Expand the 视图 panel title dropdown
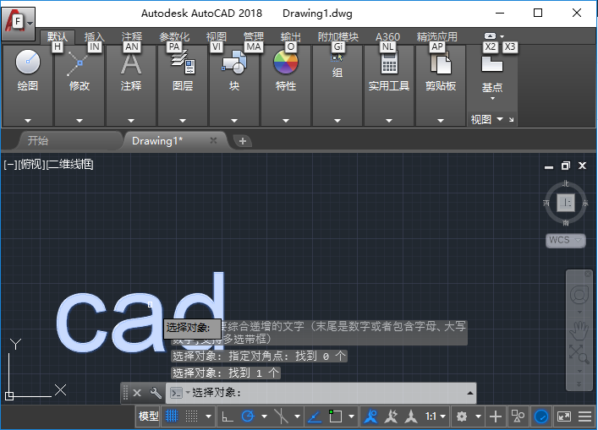 click(x=500, y=119)
